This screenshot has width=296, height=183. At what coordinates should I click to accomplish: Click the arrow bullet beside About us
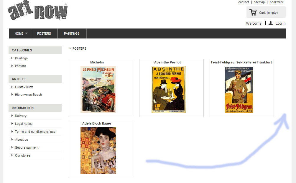click(x=12, y=139)
